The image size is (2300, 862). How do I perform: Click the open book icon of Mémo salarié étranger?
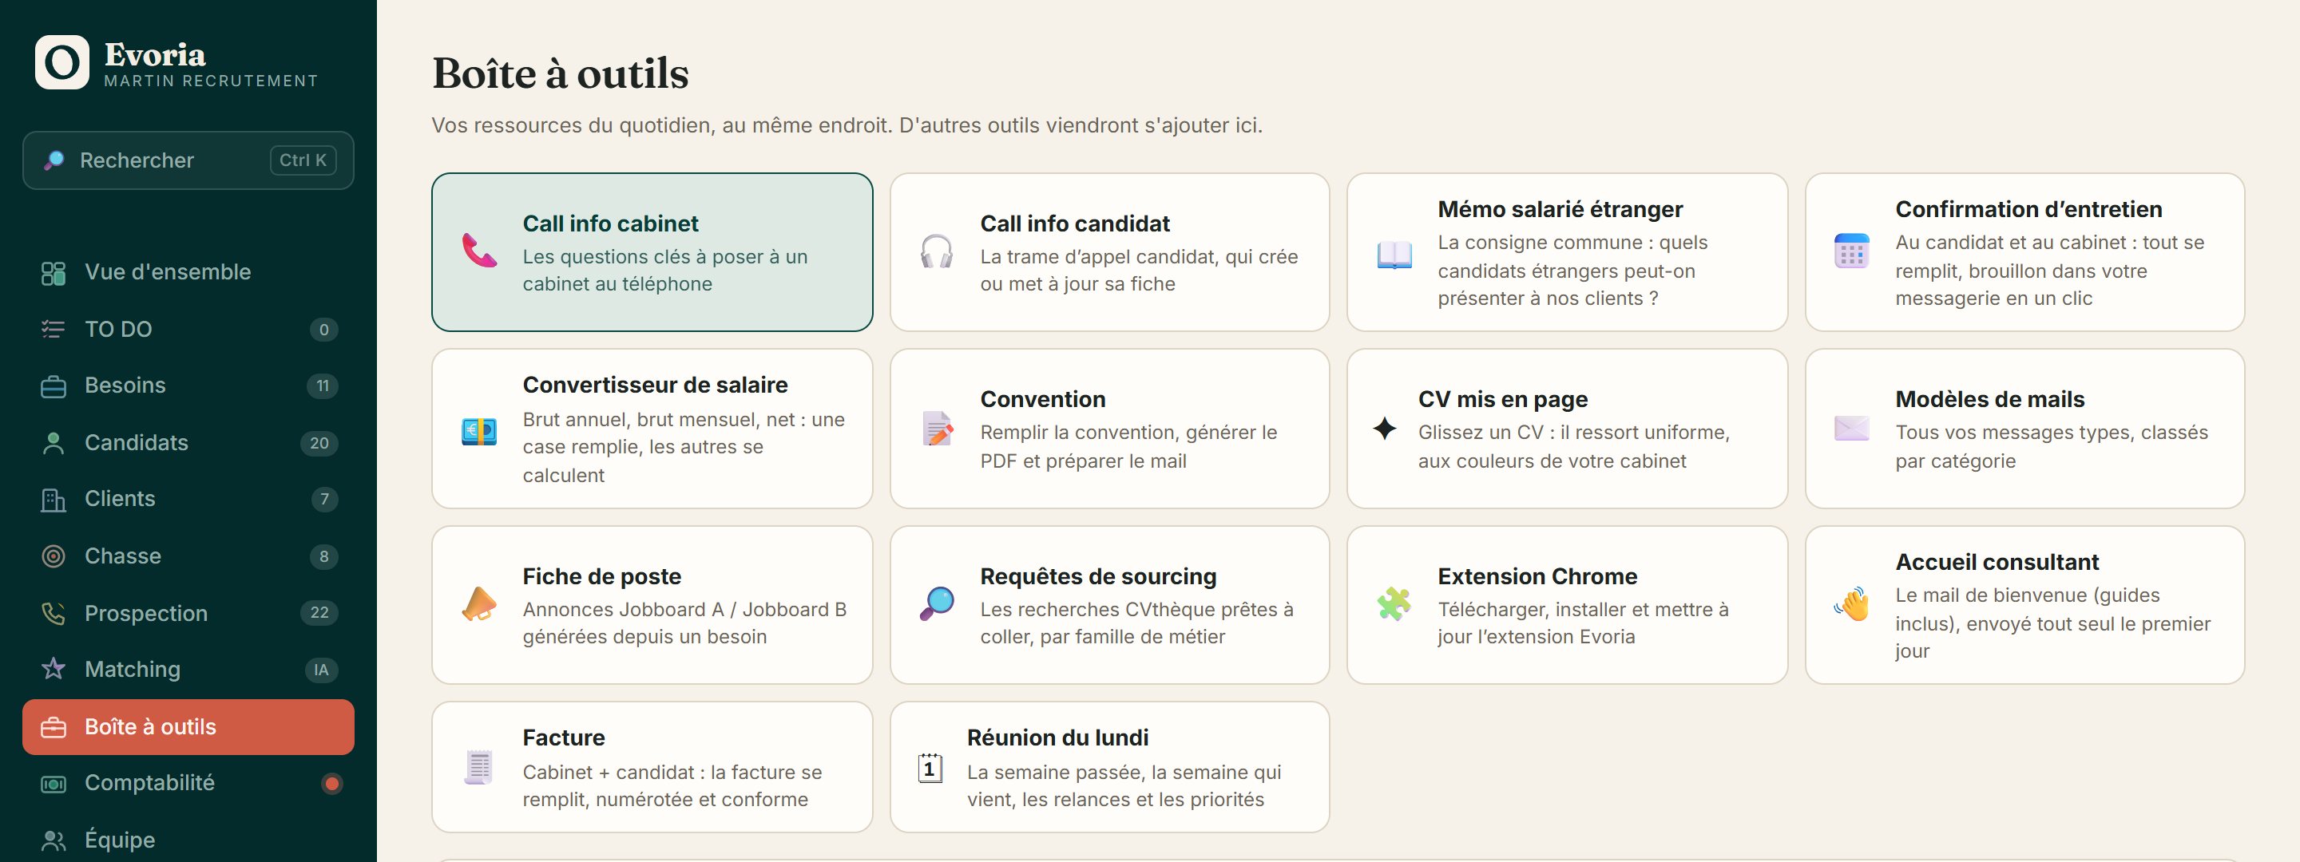pos(1394,255)
